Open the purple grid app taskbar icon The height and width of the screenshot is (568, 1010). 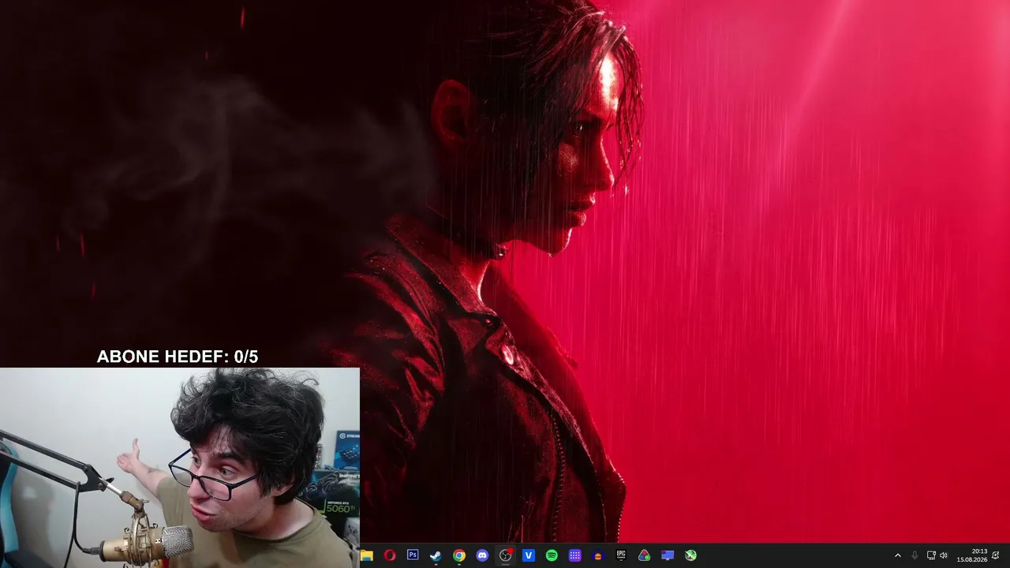tap(575, 555)
